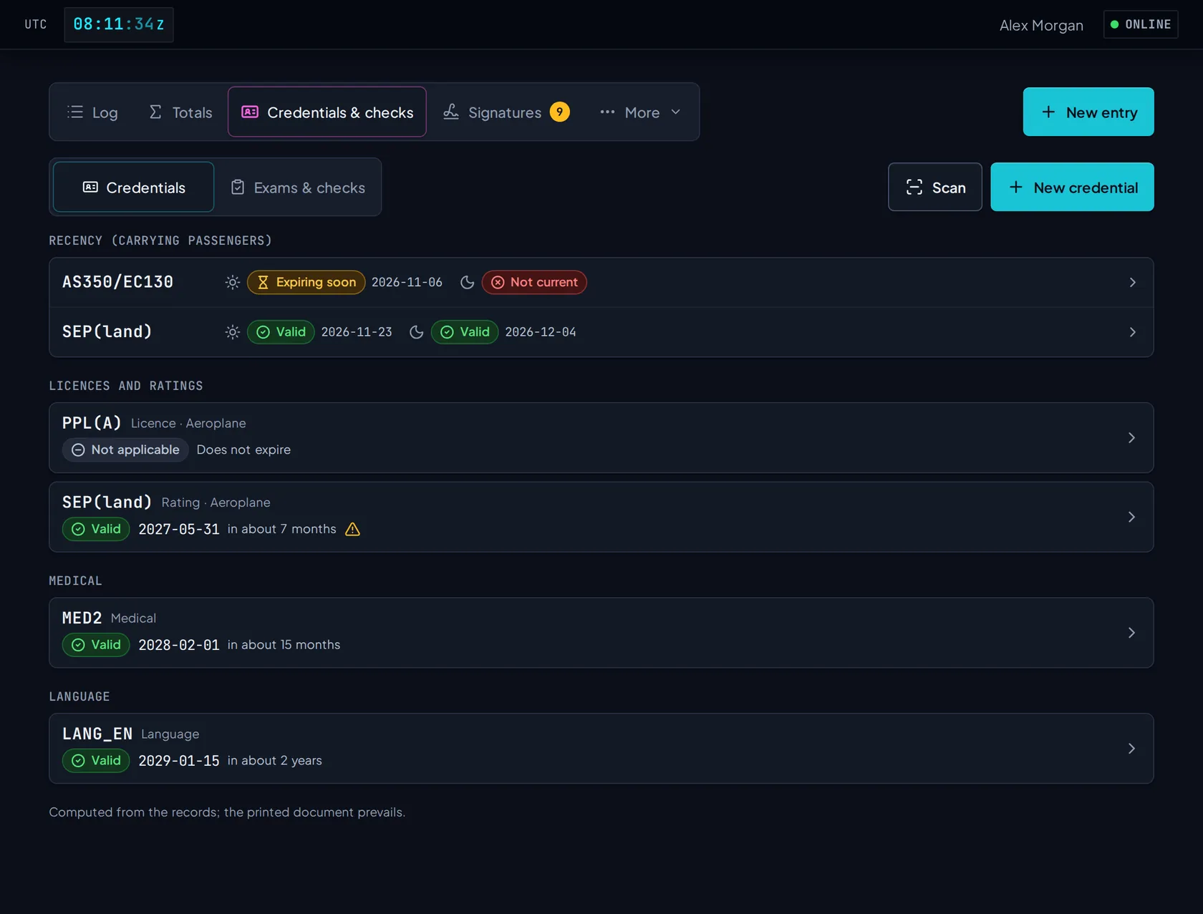
Task: Expand the recency SEP(land) row chevron
Action: coord(1132,332)
